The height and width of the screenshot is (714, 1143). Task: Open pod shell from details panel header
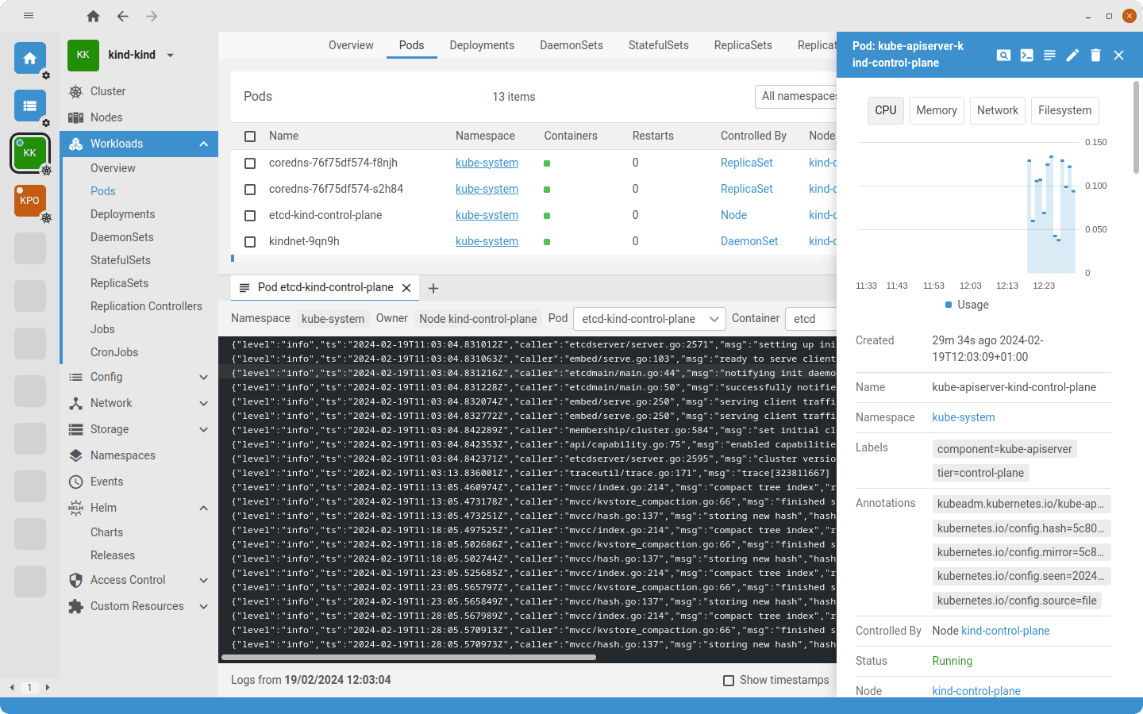coord(1026,56)
